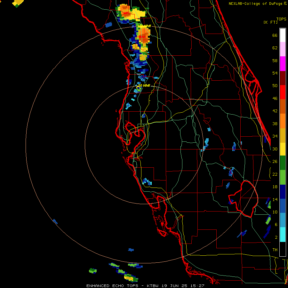
Task: Click the 50 NMI range ring label
Action: point(144,85)
